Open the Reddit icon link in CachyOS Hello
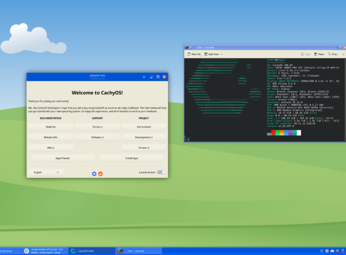346x255 pixels. click(100, 173)
